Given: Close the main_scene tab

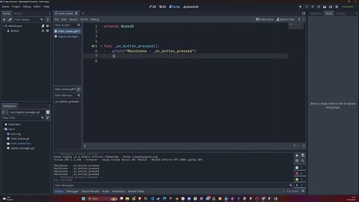Looking at the screenshot, I should (x=76, y=13).
